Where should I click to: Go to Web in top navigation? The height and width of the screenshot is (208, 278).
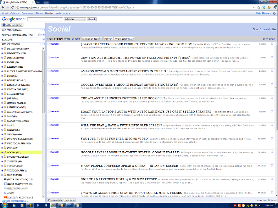click(58, 14)
